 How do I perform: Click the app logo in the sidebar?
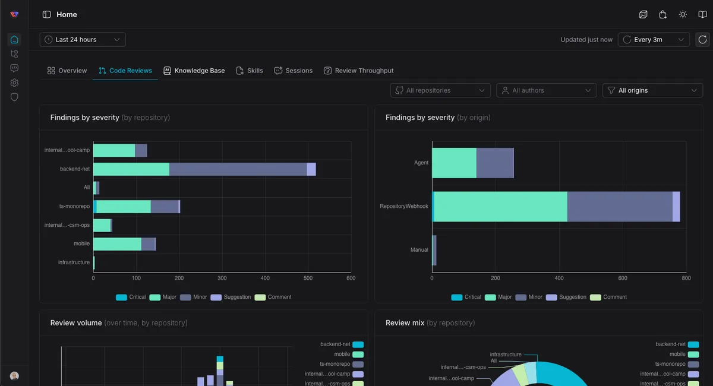coord(14,14)
